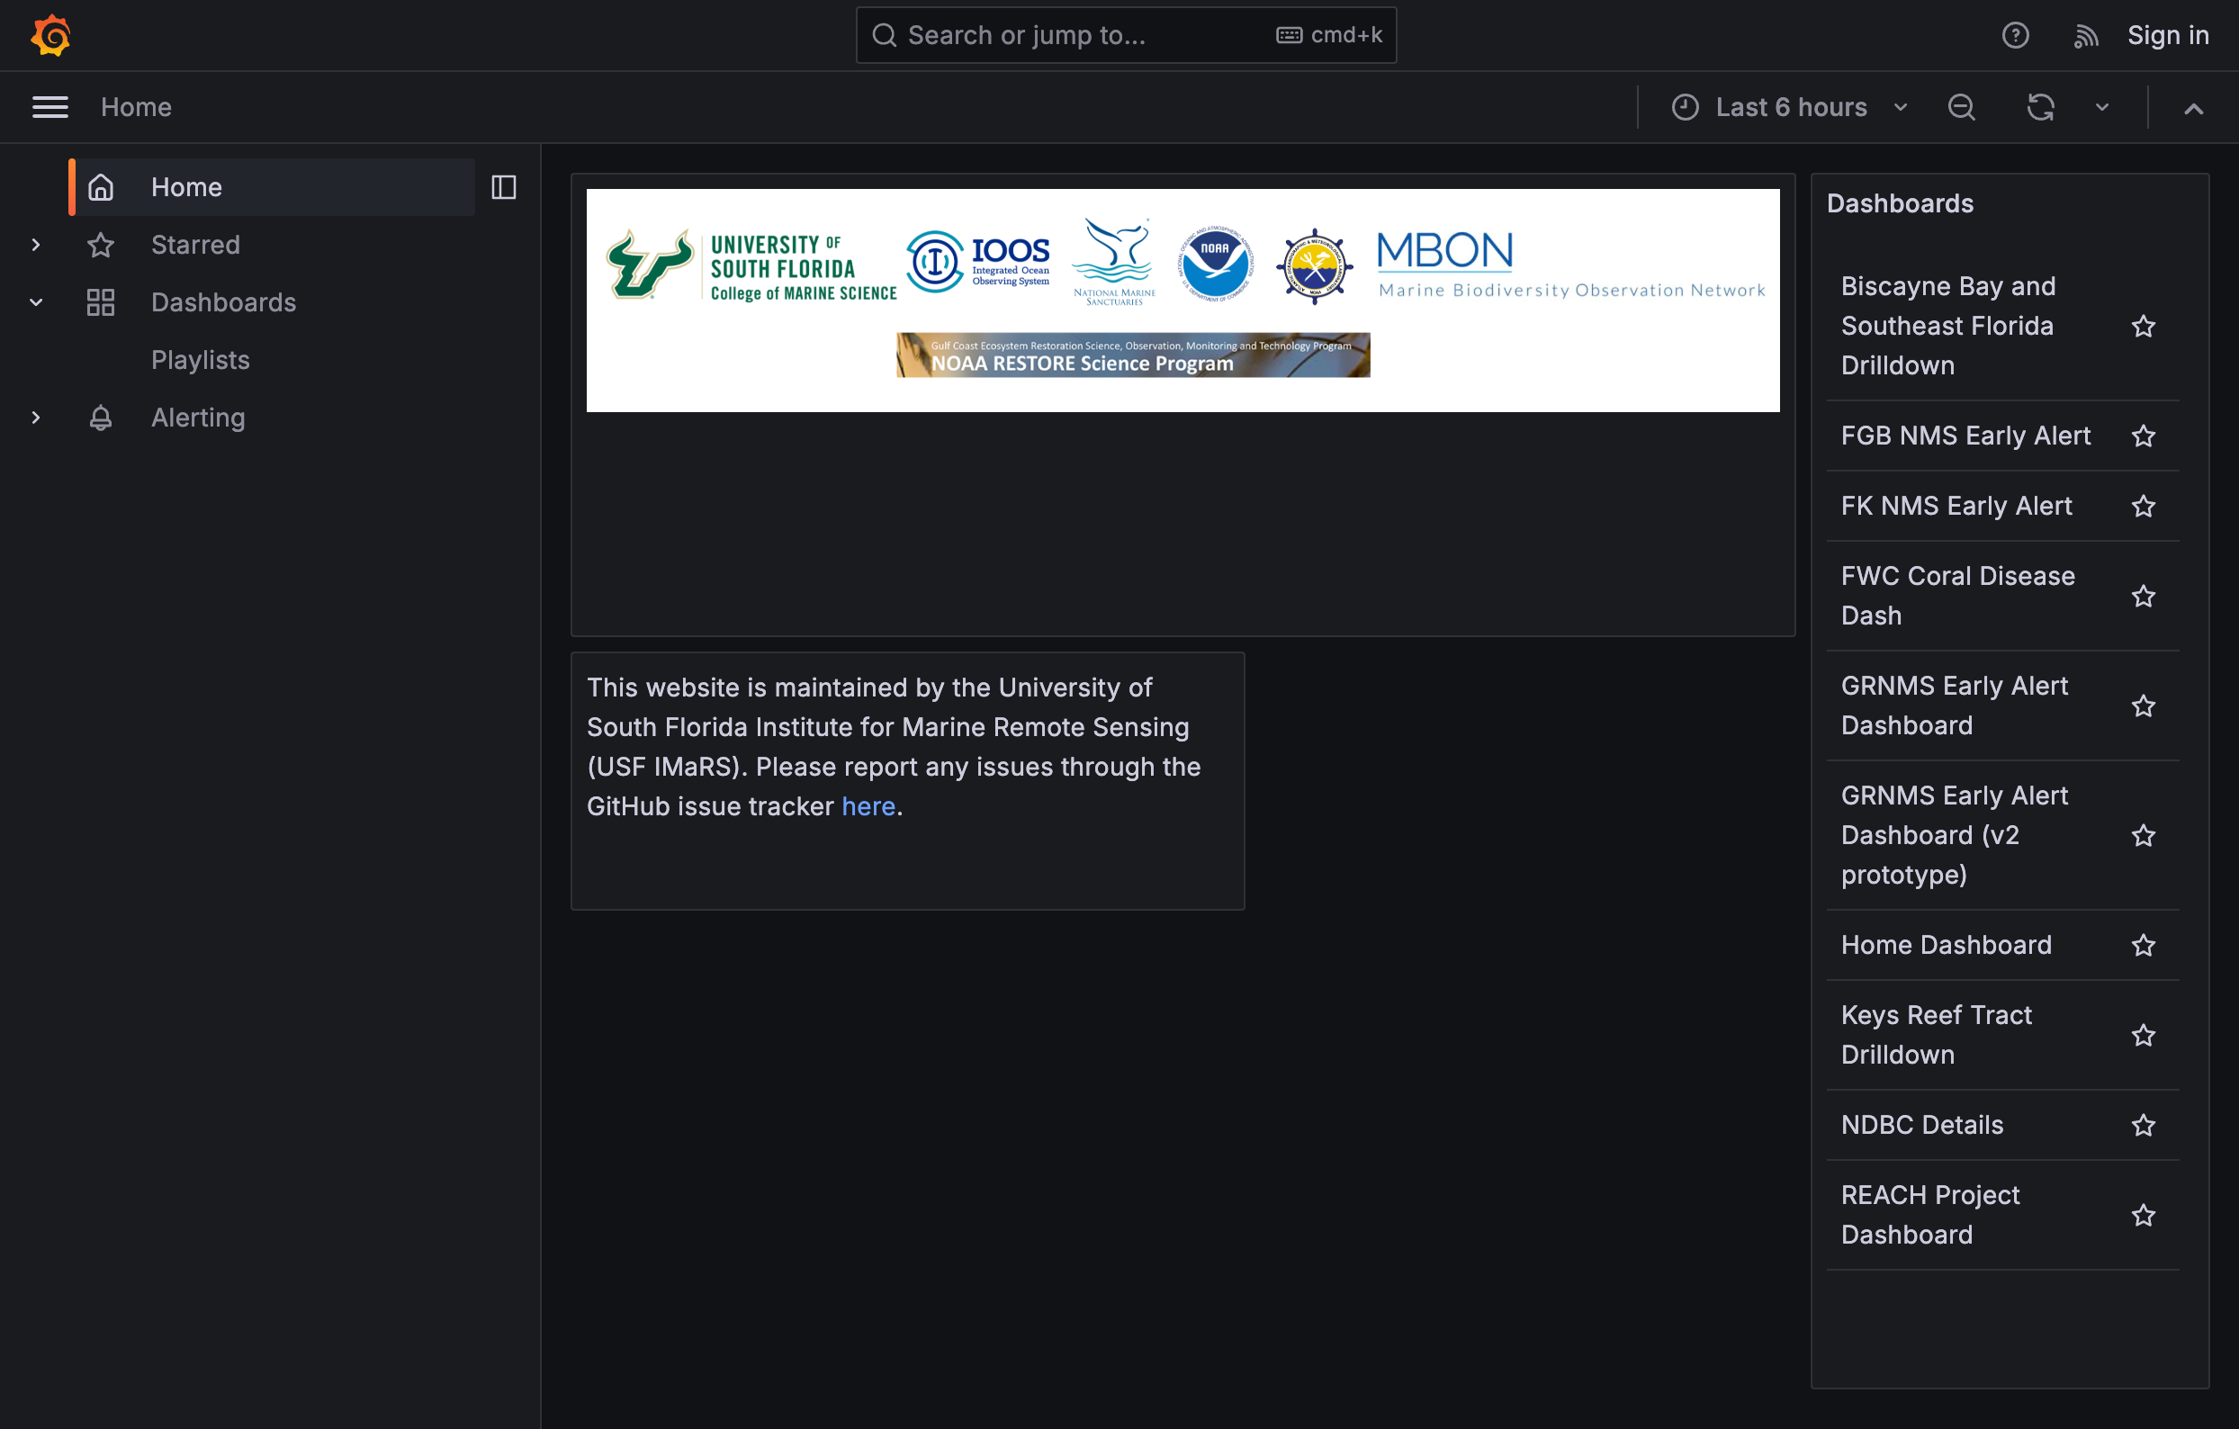
Task: Select Playlists in the sidebar
Action: point(200,360)
